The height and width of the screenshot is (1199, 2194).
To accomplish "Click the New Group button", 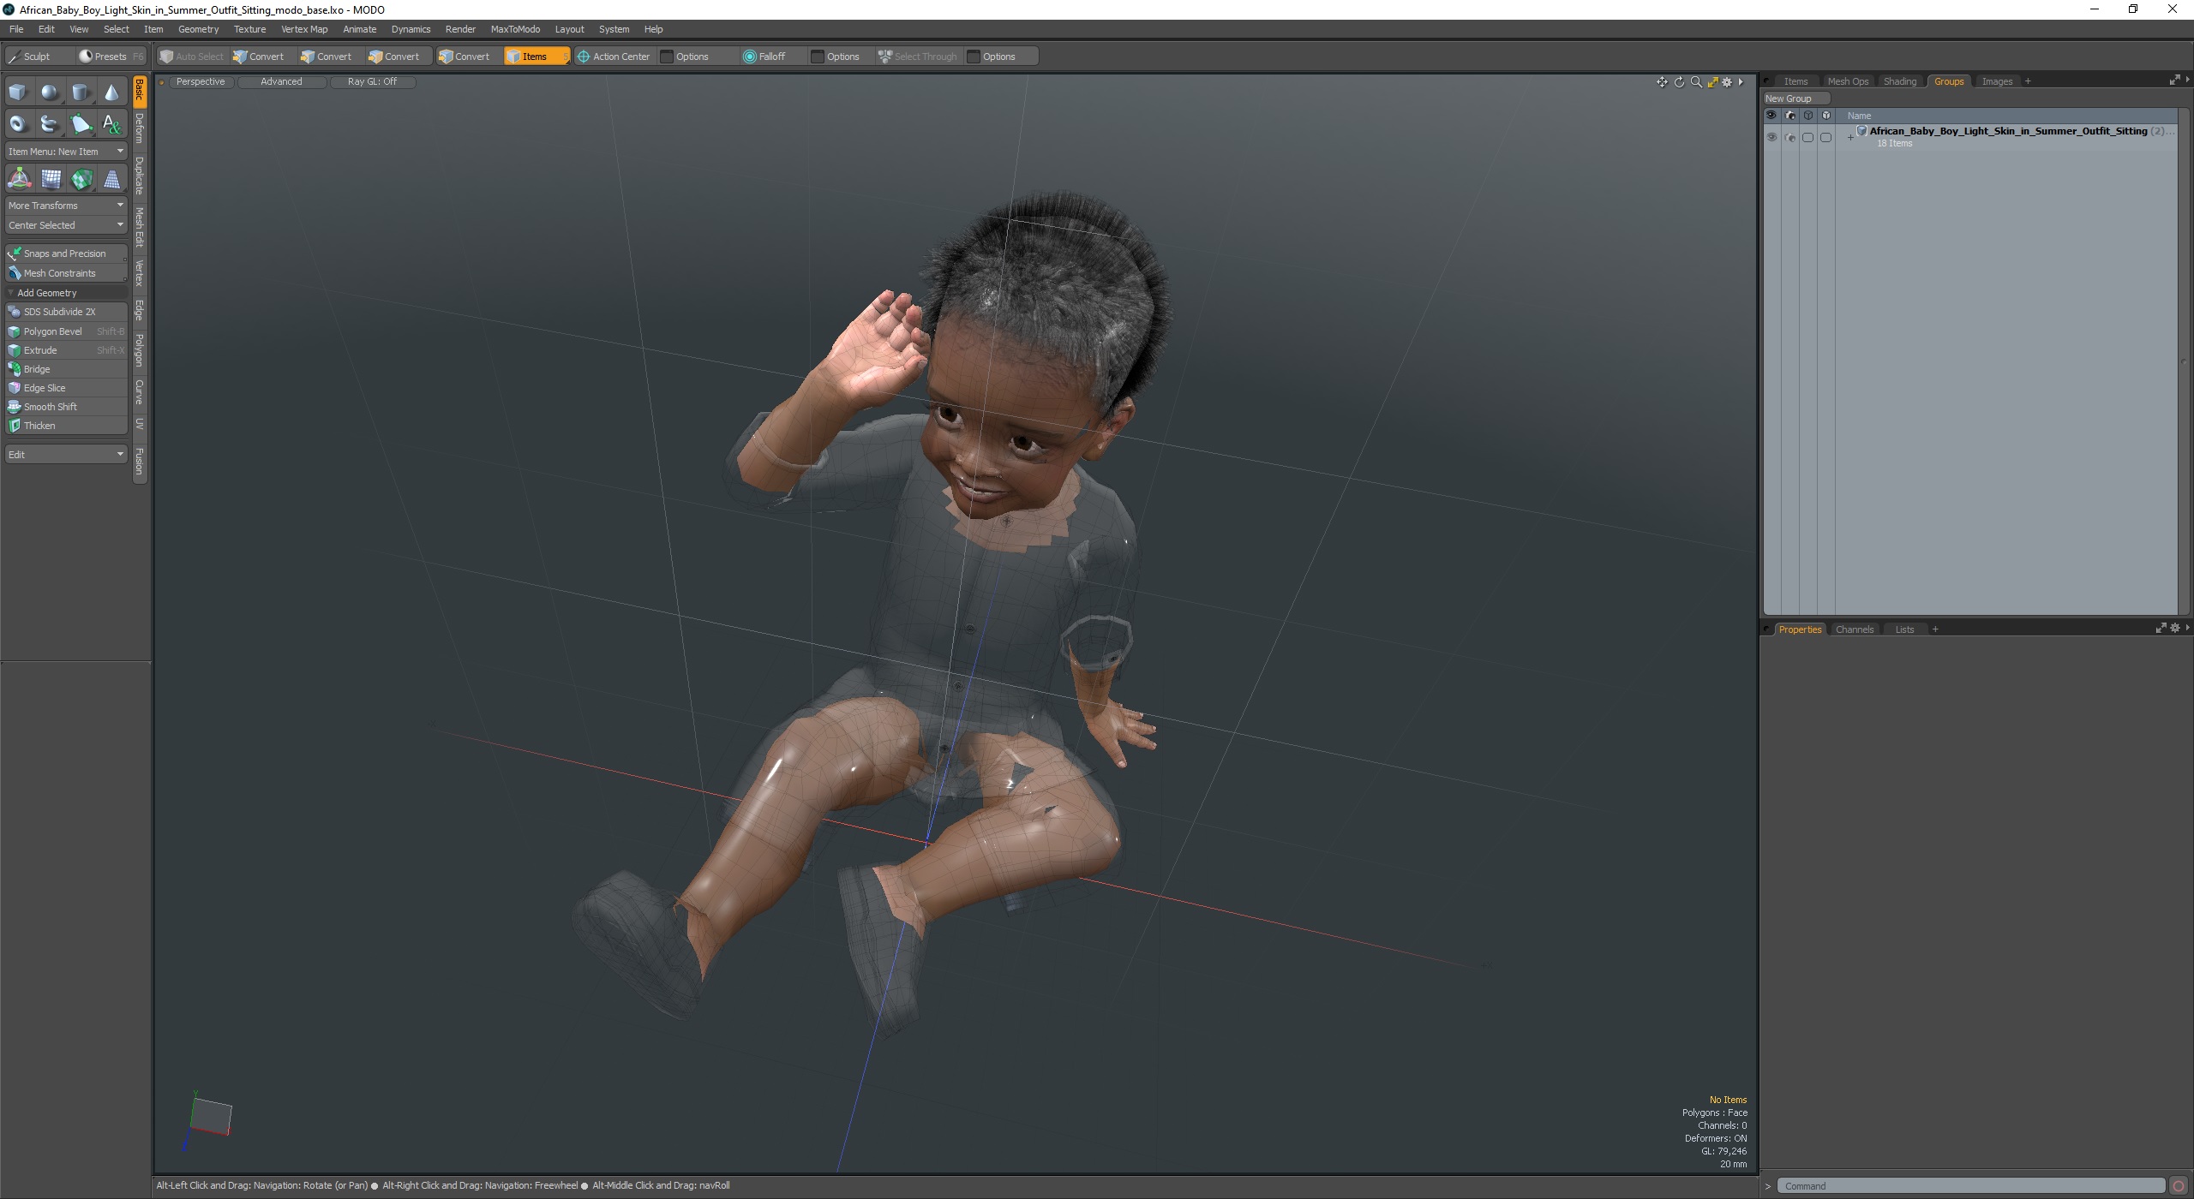I will (1789, 98).
